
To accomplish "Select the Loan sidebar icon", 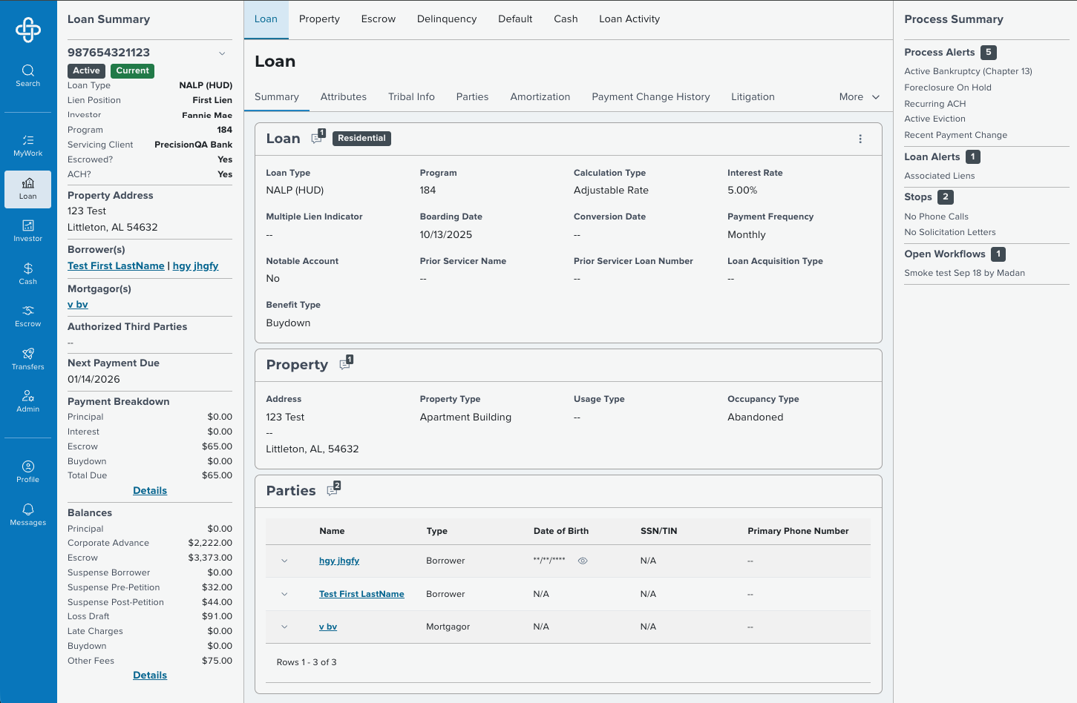I will (28, 189).
